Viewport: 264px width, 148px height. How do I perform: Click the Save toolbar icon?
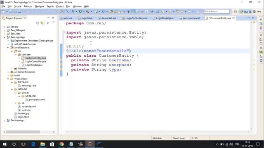[x=11, y=12]
